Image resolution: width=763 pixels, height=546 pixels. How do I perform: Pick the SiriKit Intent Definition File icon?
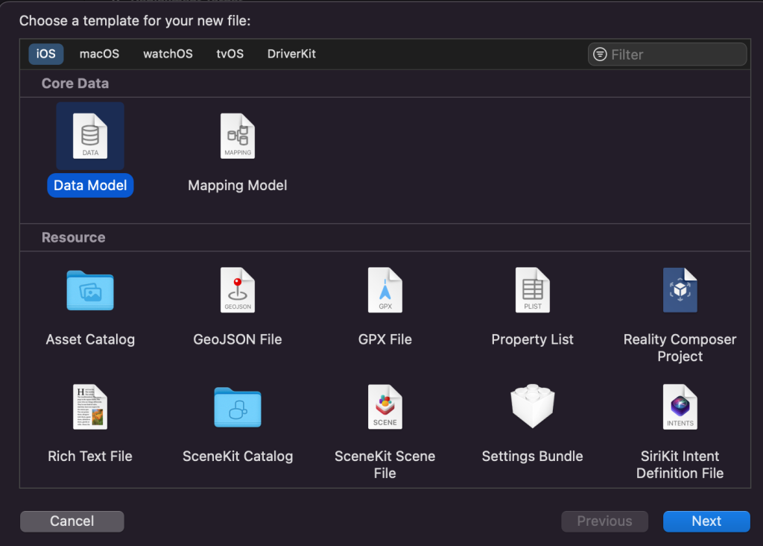coord(680,407)
